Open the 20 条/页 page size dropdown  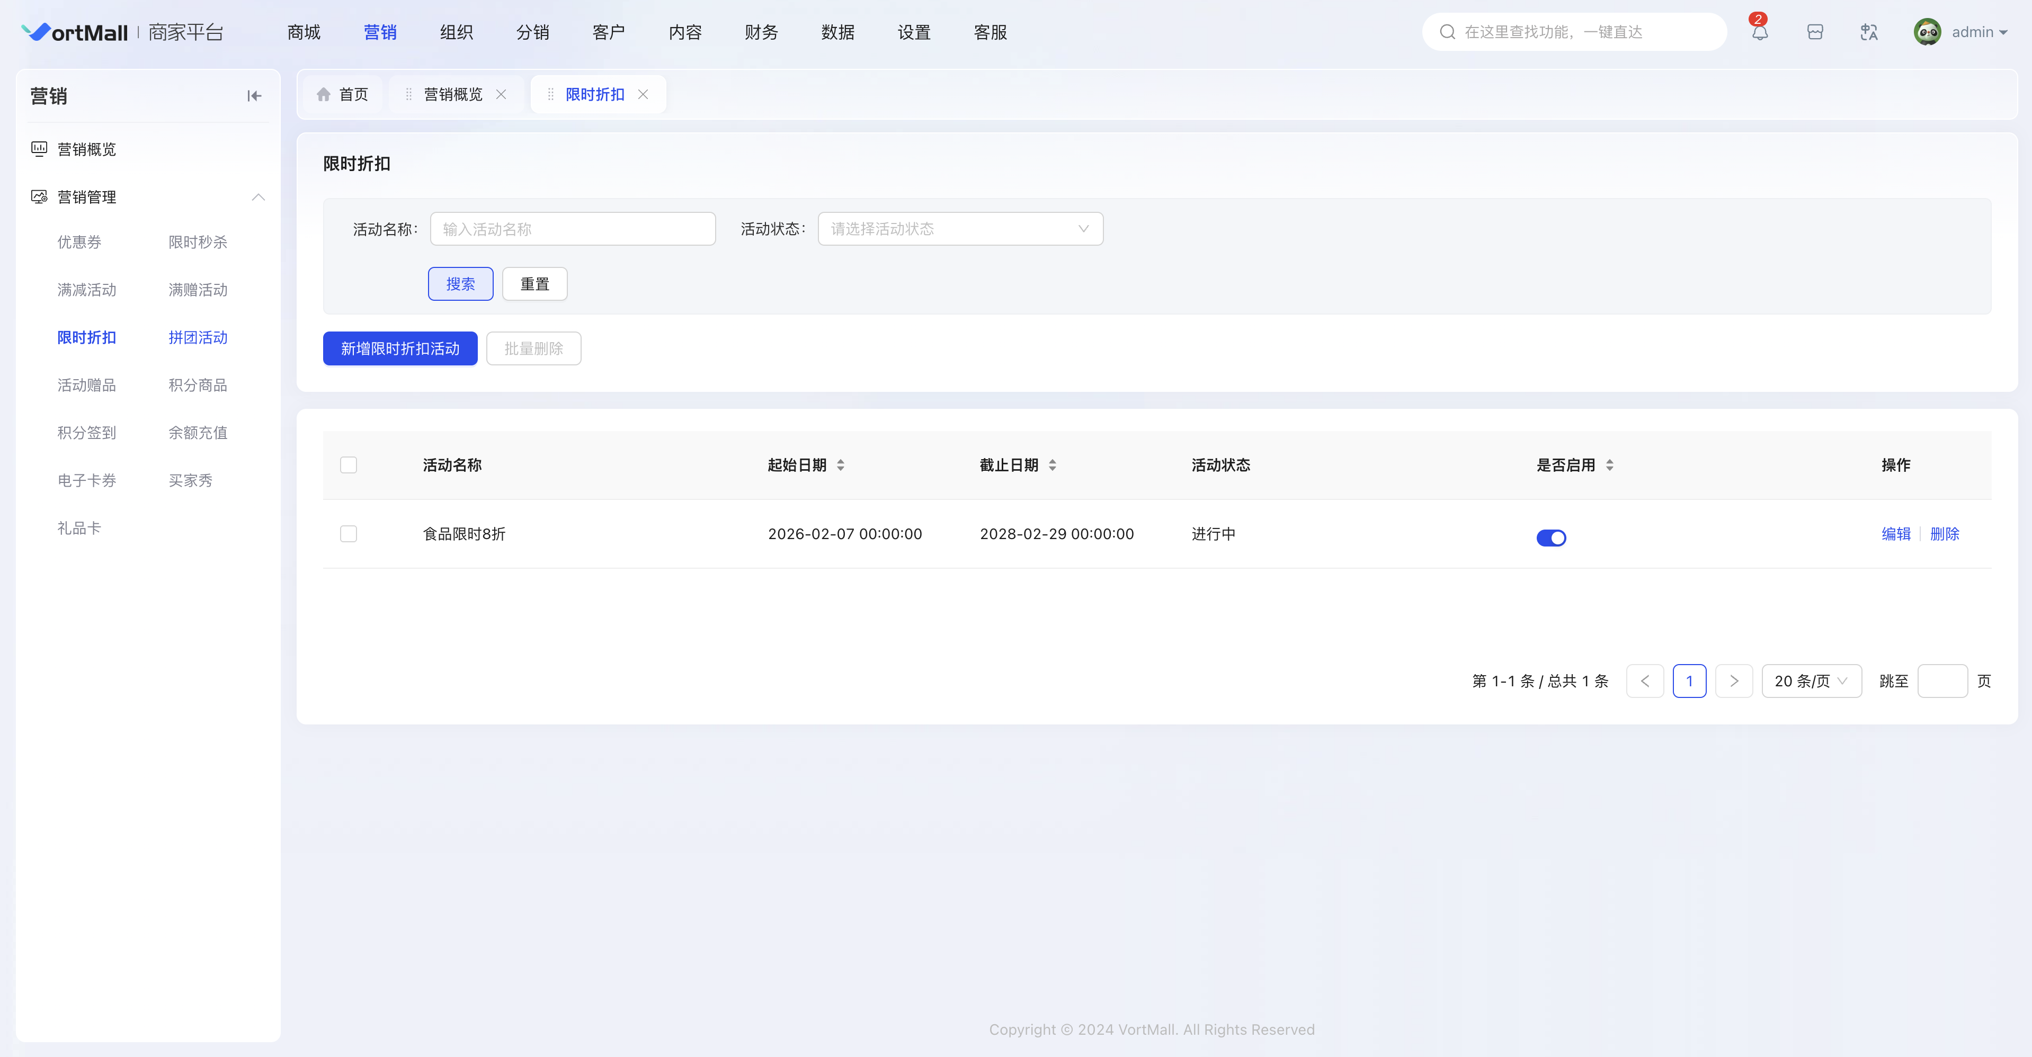click(1811, 682)
